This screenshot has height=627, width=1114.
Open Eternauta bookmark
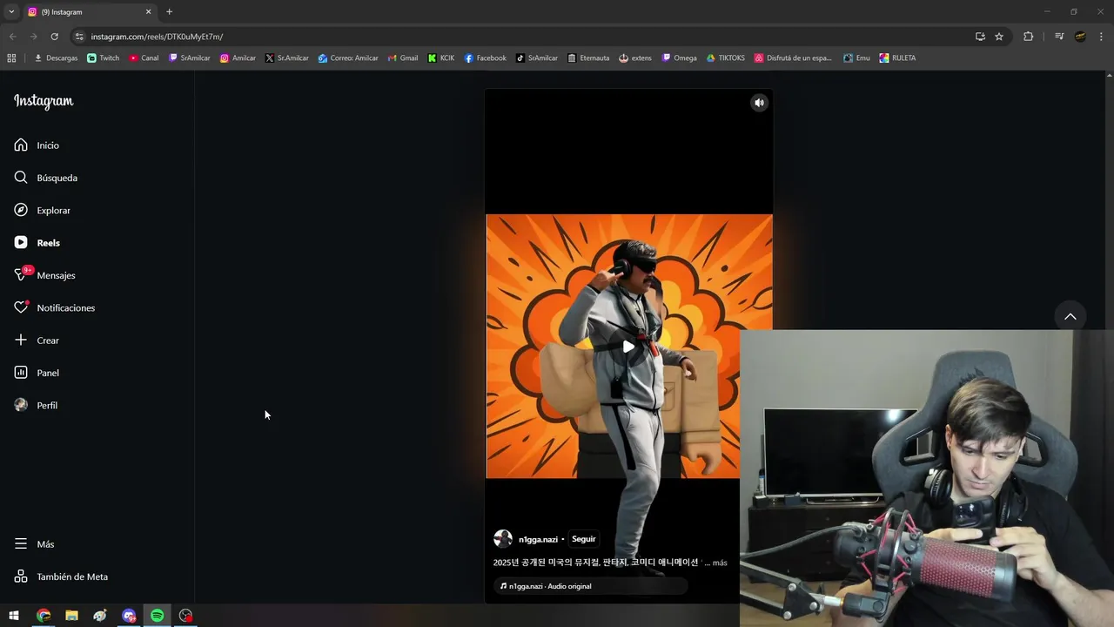click(588, 58)
